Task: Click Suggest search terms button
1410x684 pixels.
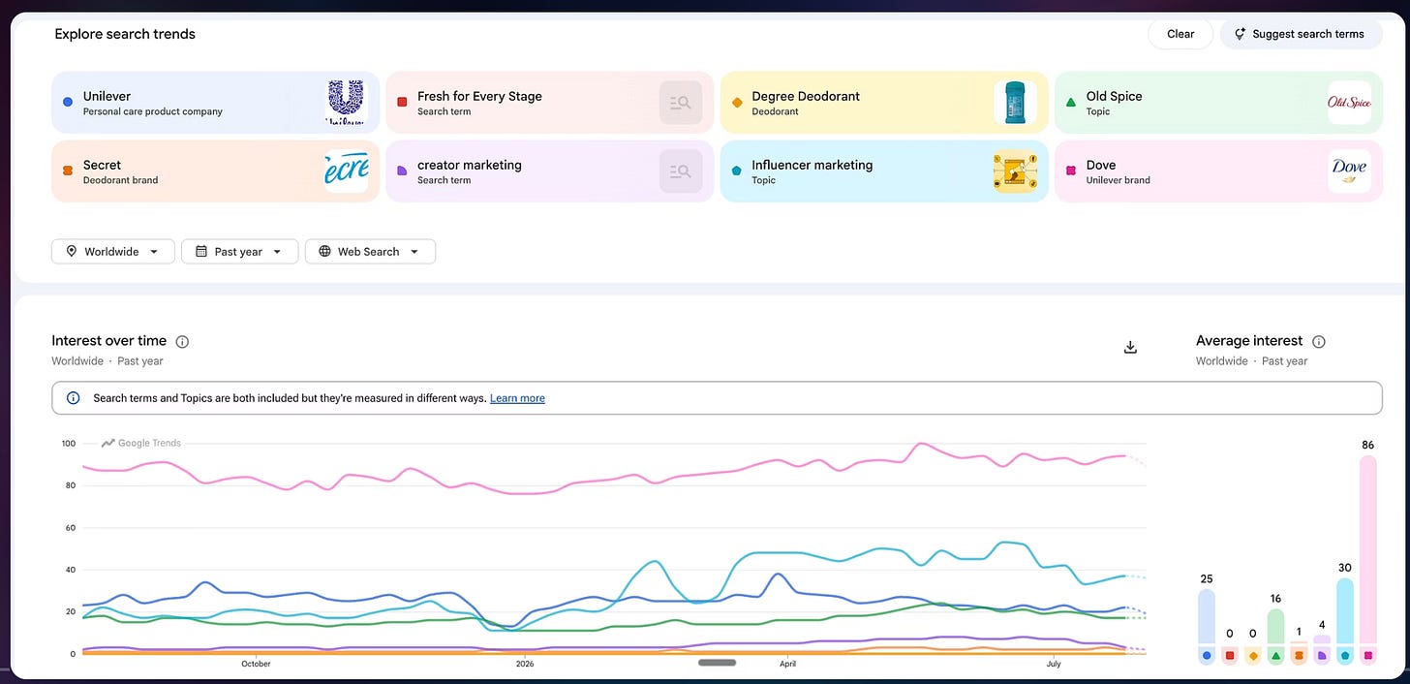Action: (x=1300, y=34)
